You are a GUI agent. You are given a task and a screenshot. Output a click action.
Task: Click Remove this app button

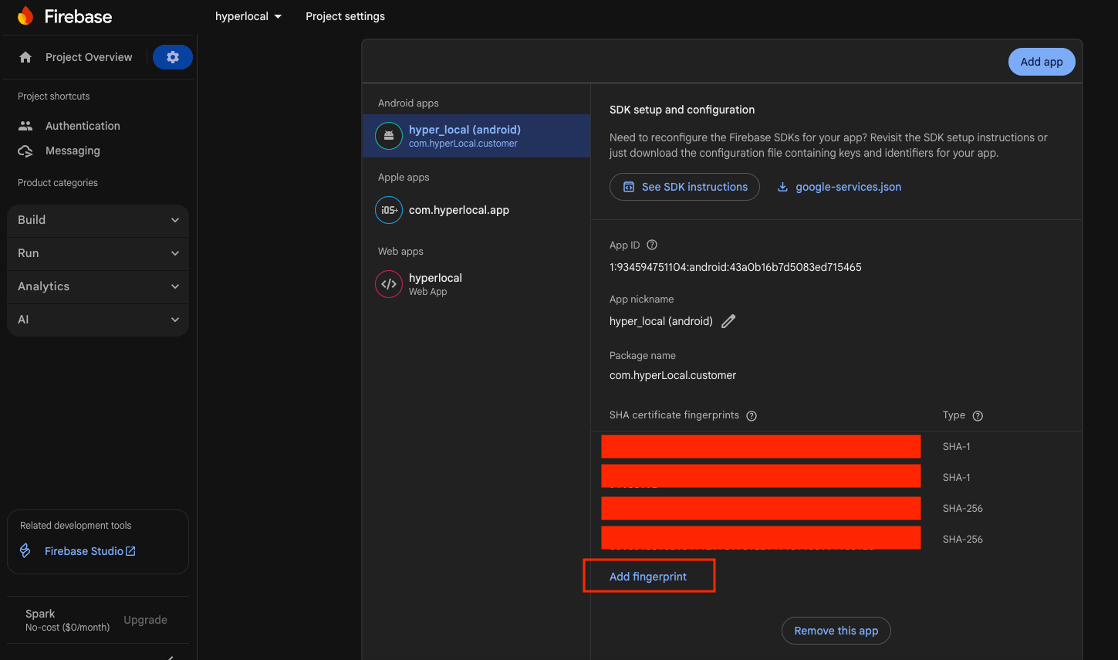(836, 631)
